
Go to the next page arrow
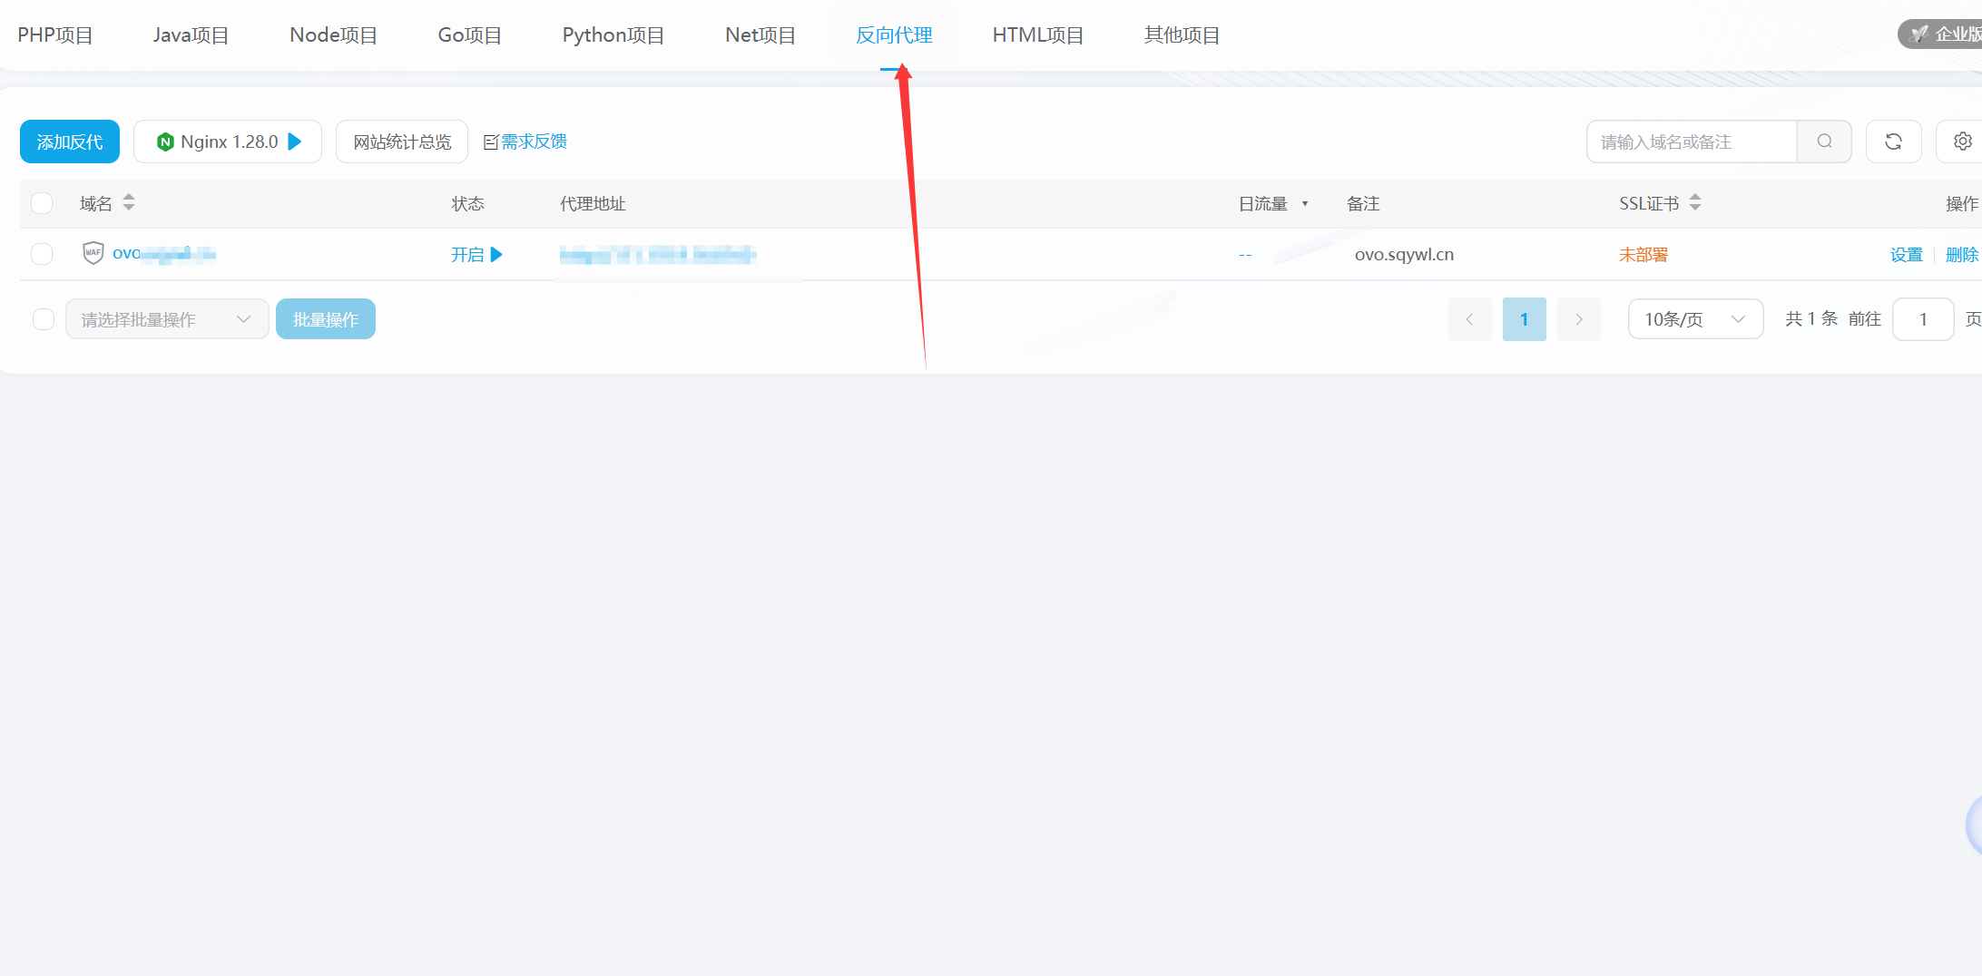click(1578, 319)
